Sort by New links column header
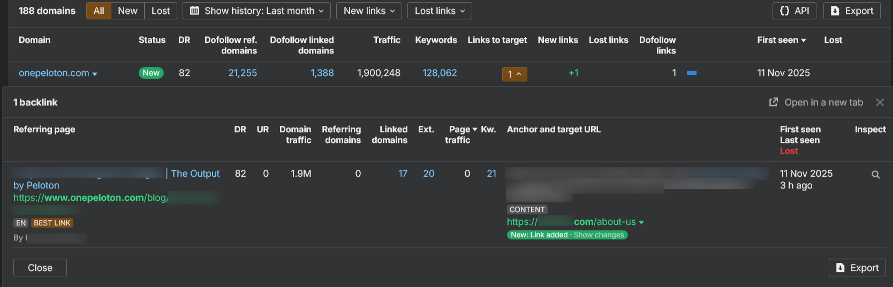Viewport: 893px width, 287px height. (558, 40)
